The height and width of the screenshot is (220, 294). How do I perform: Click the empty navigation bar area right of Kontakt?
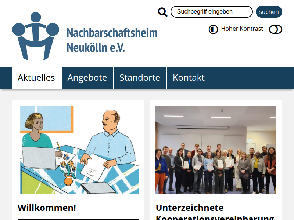(x=252, y=78)
